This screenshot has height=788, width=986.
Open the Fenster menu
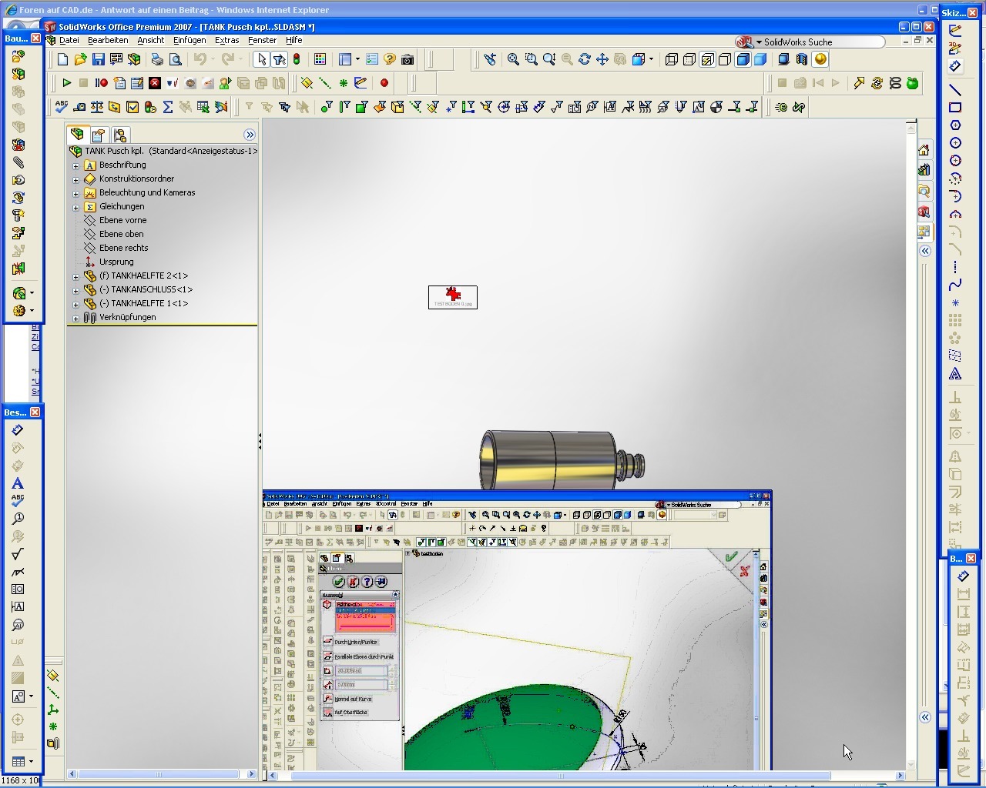pos(262,40)
